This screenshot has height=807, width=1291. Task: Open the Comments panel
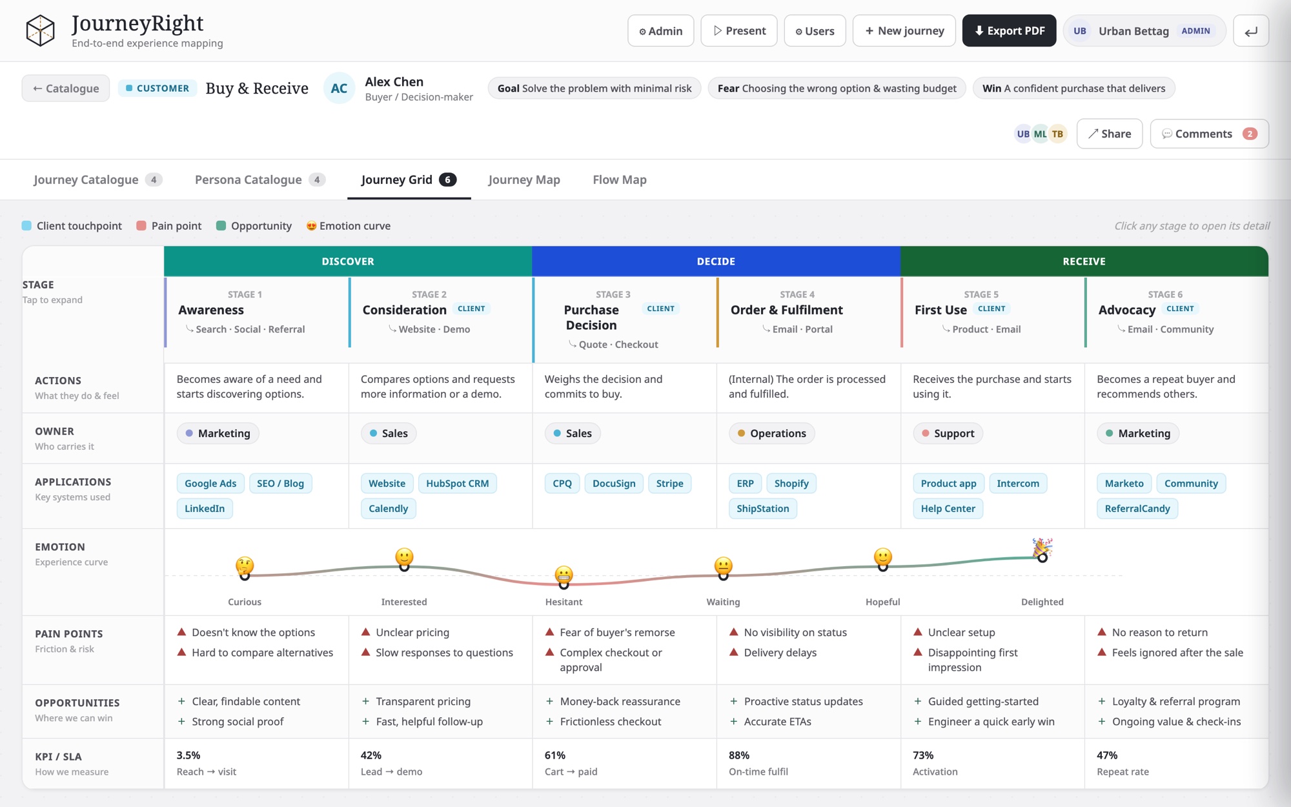tap(1209, 134)
